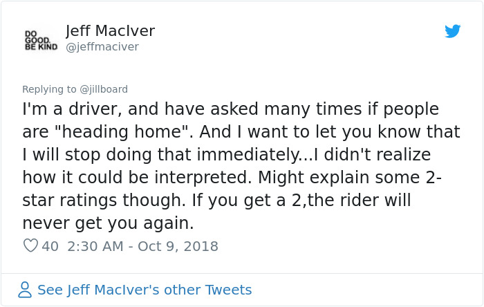The image size is (484, 307).
Task: Click the last line "never get you again"
Action: pos(108,223)
